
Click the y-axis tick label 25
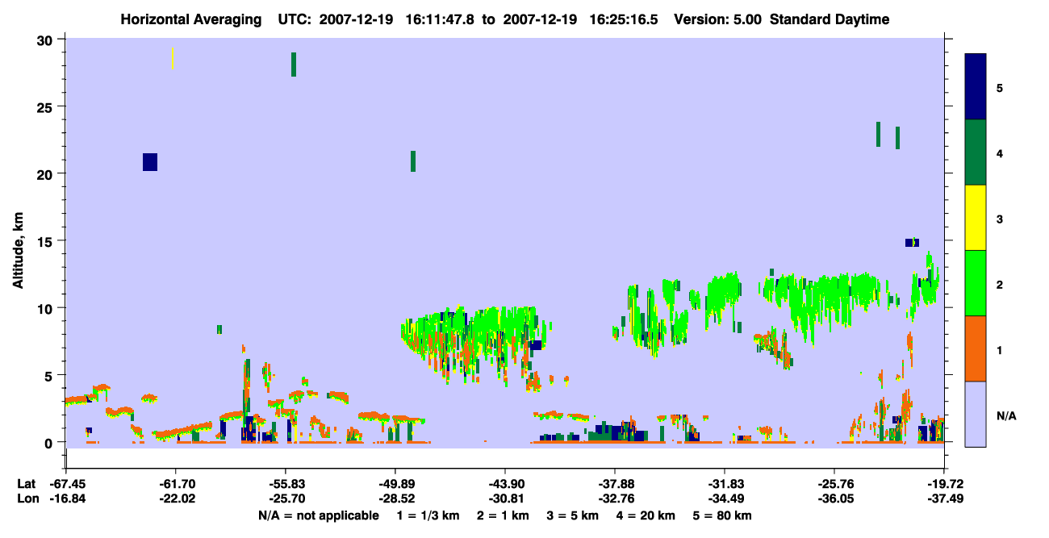[x=47, y=106]
